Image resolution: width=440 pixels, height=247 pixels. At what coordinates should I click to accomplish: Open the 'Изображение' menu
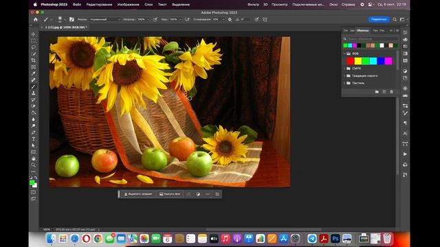click(x=129, y=5)
